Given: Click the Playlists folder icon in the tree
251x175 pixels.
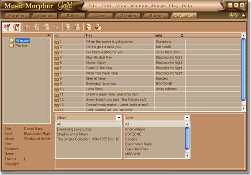Looking at the screenshot, I should pyautogui.click(x=12, y=46).
